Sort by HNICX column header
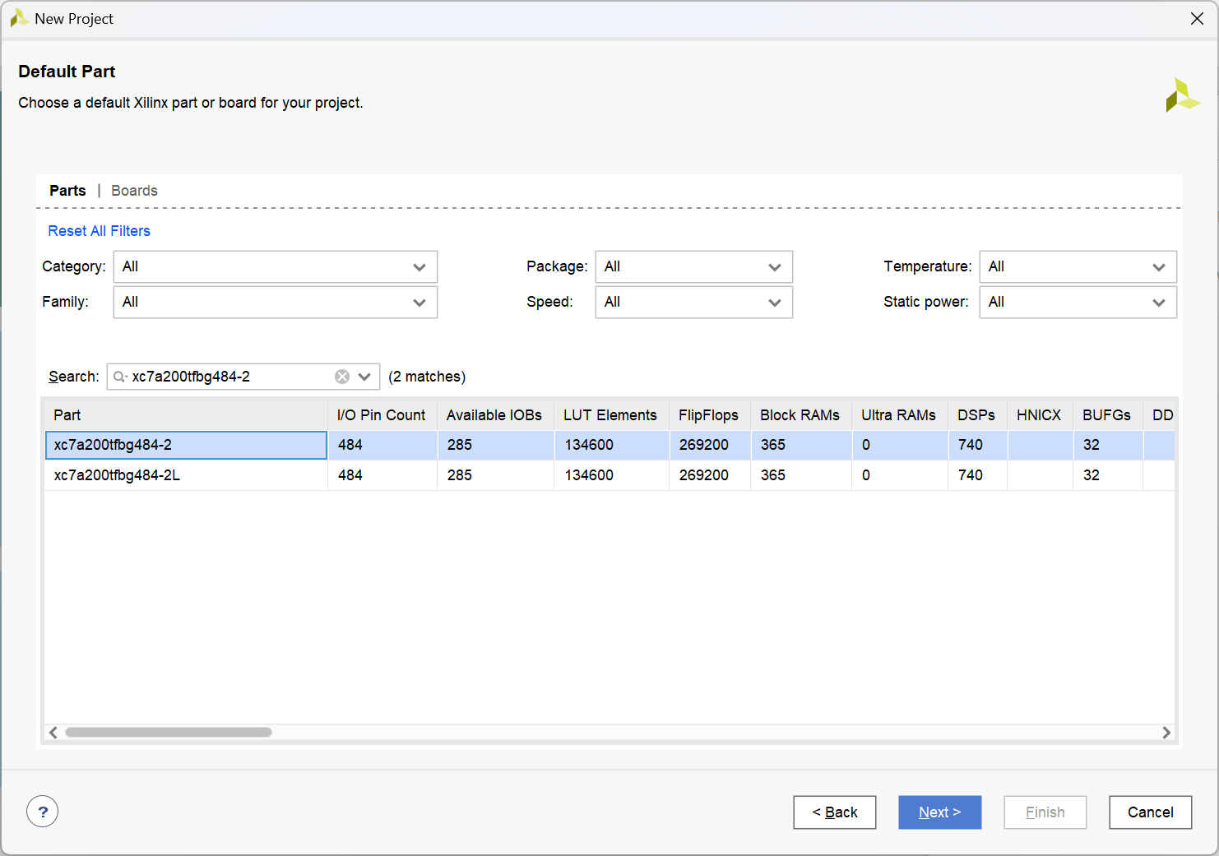The width and height of the screenshot is (1219, 856). point(1040,415)
